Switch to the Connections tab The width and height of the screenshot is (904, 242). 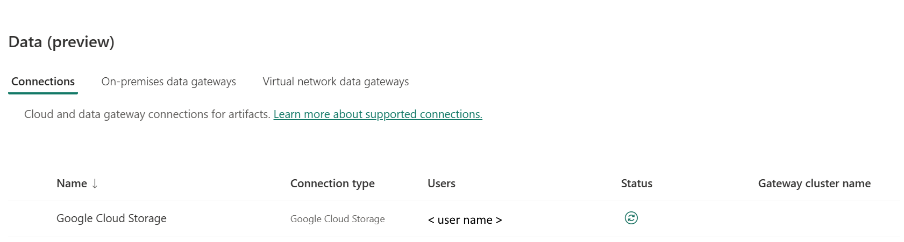43,82
